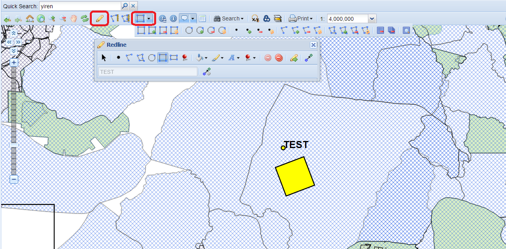Select the zoom in magnifier on the main toolbar
Screen dimensions: 506x249
click(x=52, y=18)
